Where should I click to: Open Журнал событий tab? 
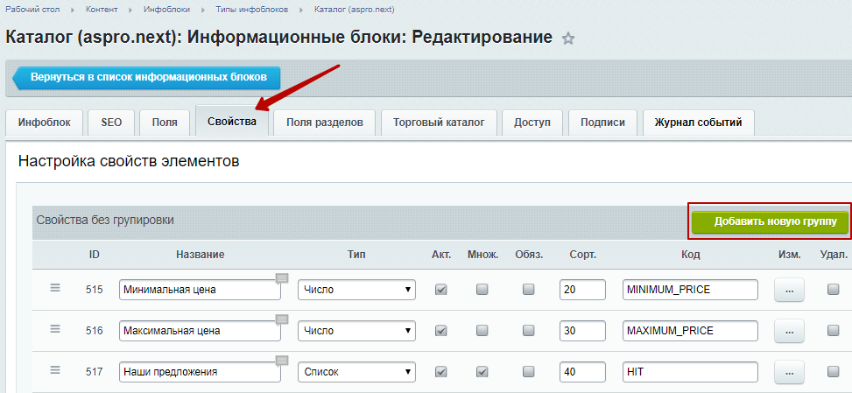point(698,123)
